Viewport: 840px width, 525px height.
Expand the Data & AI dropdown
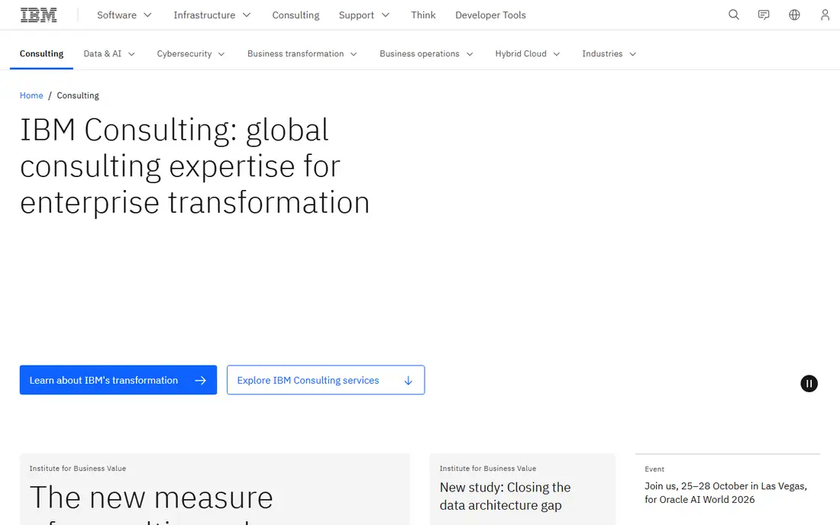pos(109,53)
